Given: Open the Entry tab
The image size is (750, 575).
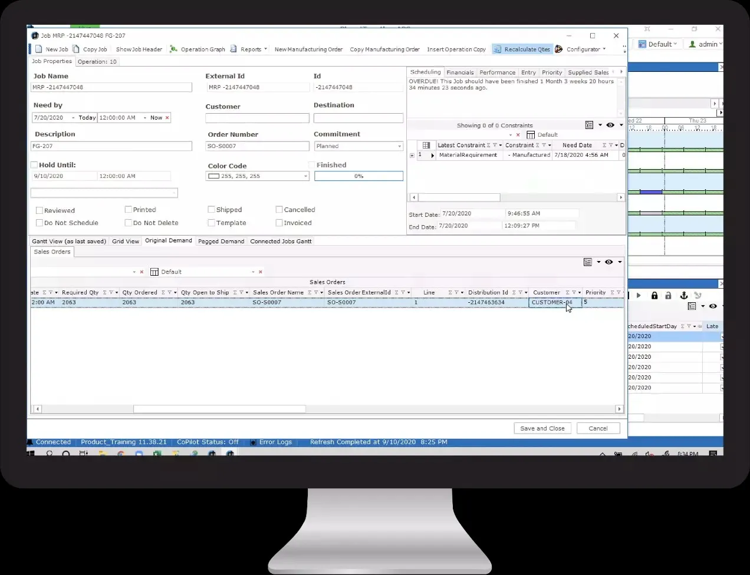Looking at the screenshot, I should [528, 72].
